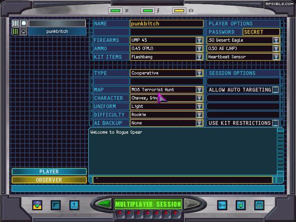This screenshot has height=222, width=296.
Task: Select the Player button
Action: (49, 172)
